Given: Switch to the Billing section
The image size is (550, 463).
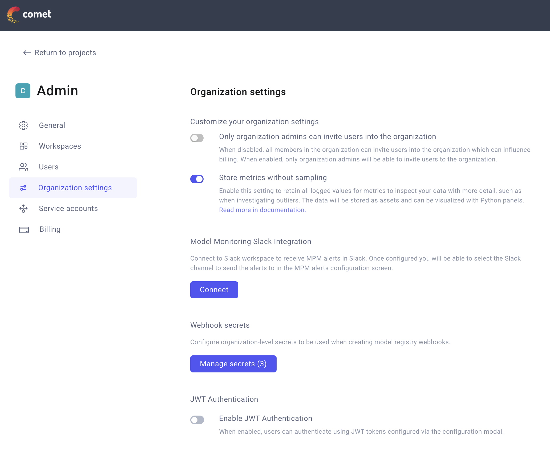Looking at the screenshot, I should [x=50, y=229].
